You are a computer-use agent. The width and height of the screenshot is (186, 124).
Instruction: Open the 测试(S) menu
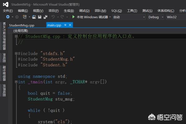(147, 11)
